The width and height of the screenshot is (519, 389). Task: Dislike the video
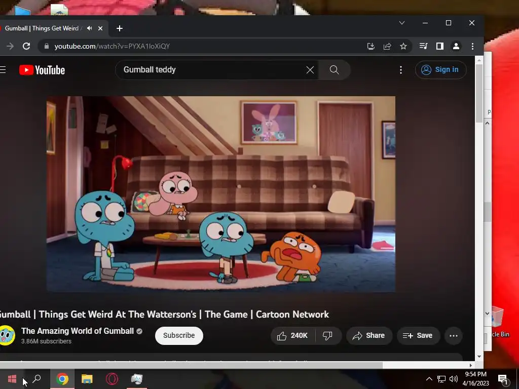click(327, 336)
